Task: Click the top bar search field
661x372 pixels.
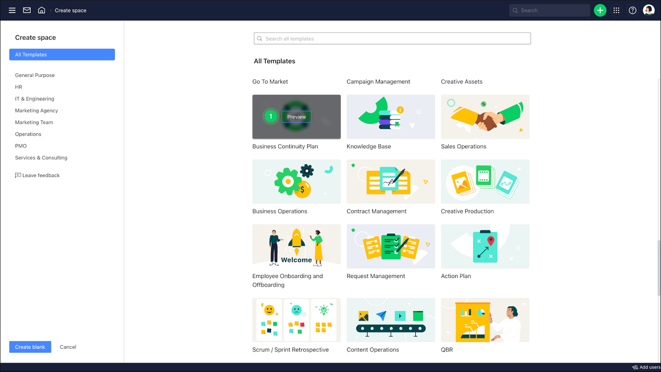Action: tap(550, 10)
